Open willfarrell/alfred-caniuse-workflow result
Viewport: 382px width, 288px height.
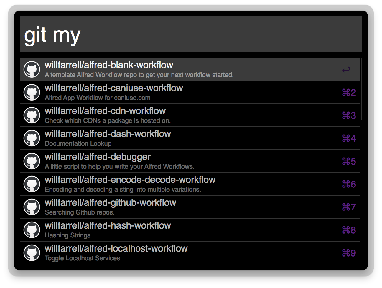coord(190,92)
